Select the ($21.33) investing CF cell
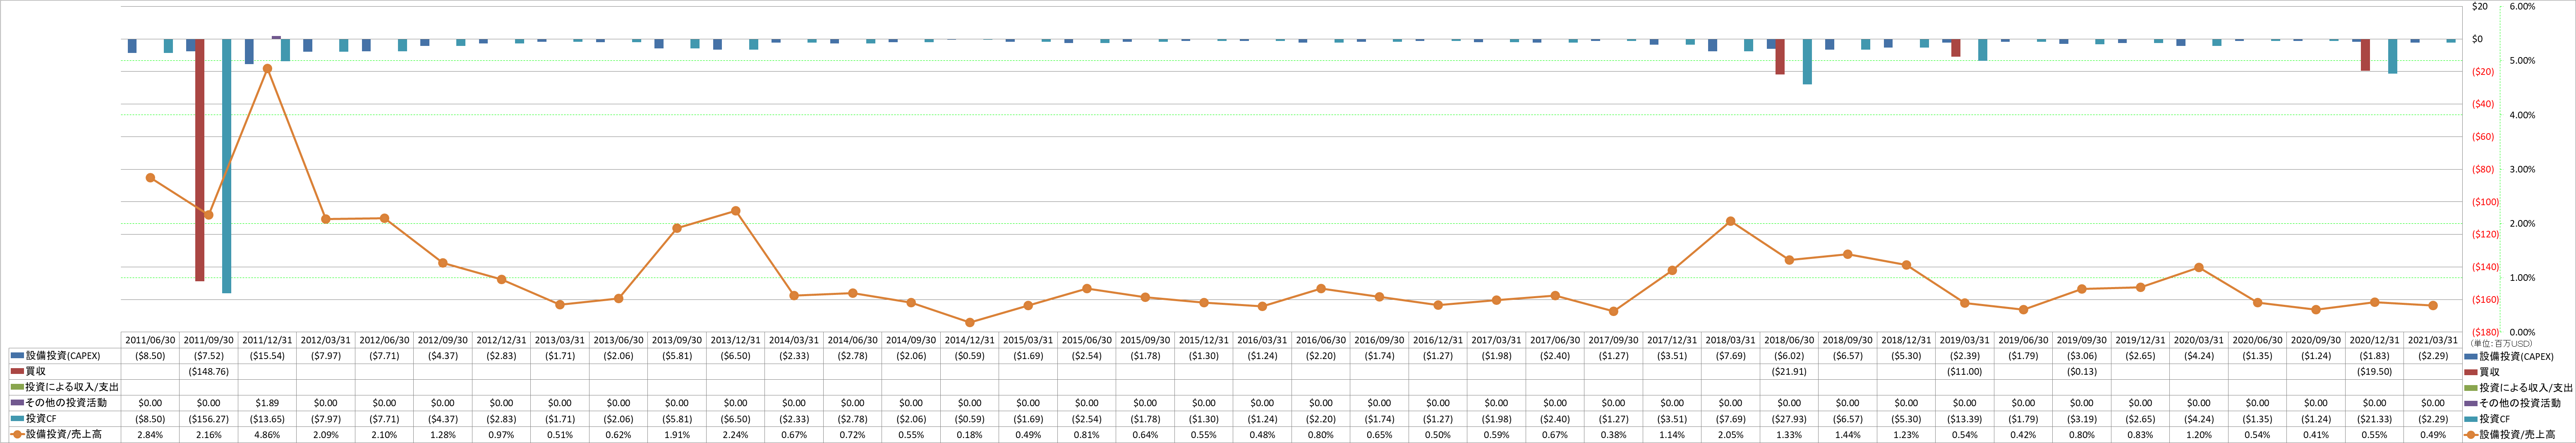The image size is (2576, 443). point(2374,419)
